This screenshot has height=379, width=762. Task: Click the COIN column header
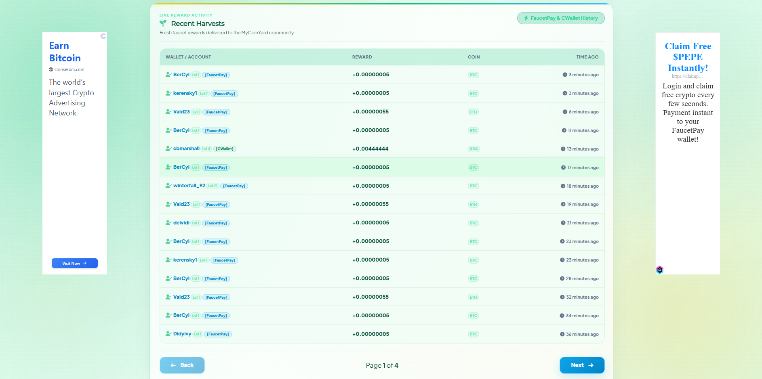click(x=474, y=57)
